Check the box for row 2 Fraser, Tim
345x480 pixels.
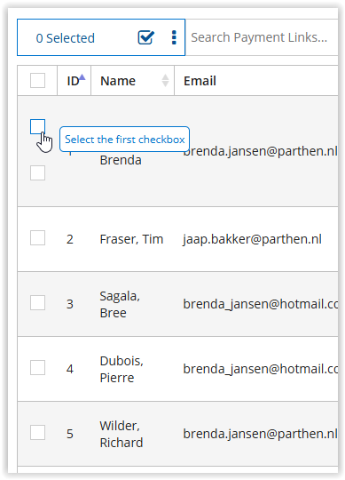(37, 238)
